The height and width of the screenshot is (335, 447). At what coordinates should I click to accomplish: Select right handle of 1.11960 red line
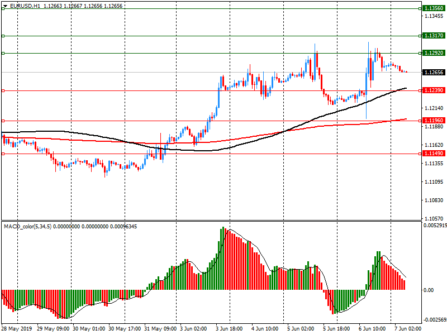point(420,121)
